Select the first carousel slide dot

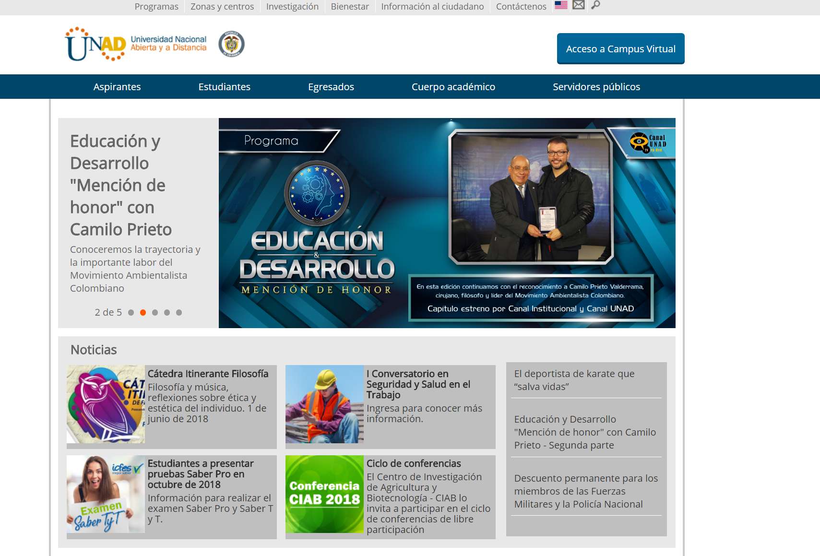[x=131, y=313]
